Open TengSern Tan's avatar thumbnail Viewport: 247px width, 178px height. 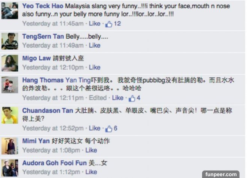(10, 41)
